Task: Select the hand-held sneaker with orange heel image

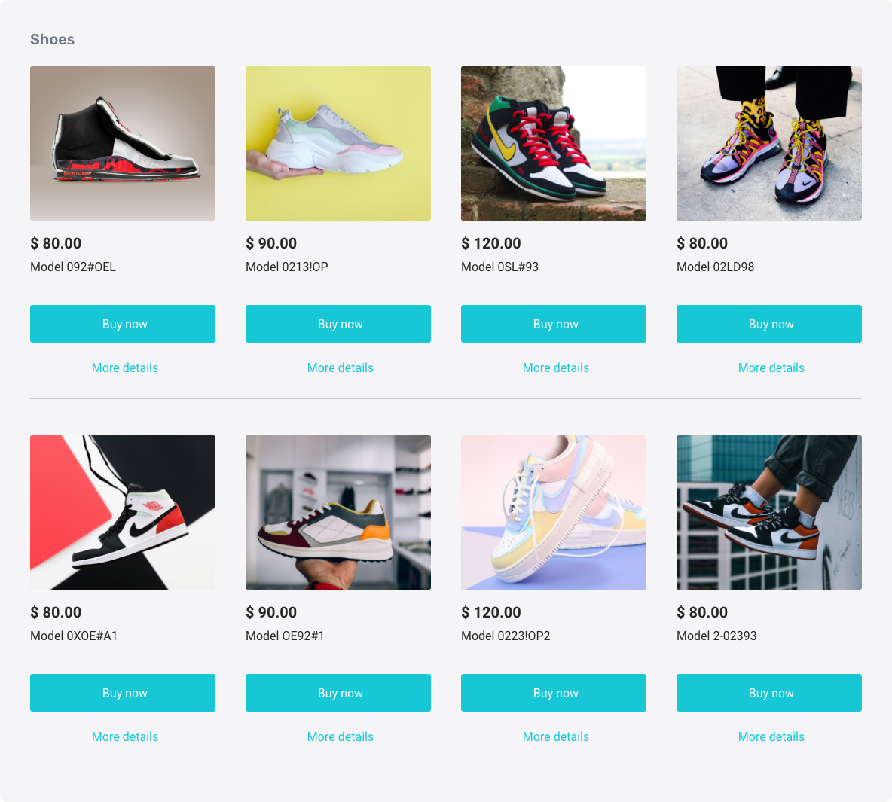Action: tap(338, 513)
